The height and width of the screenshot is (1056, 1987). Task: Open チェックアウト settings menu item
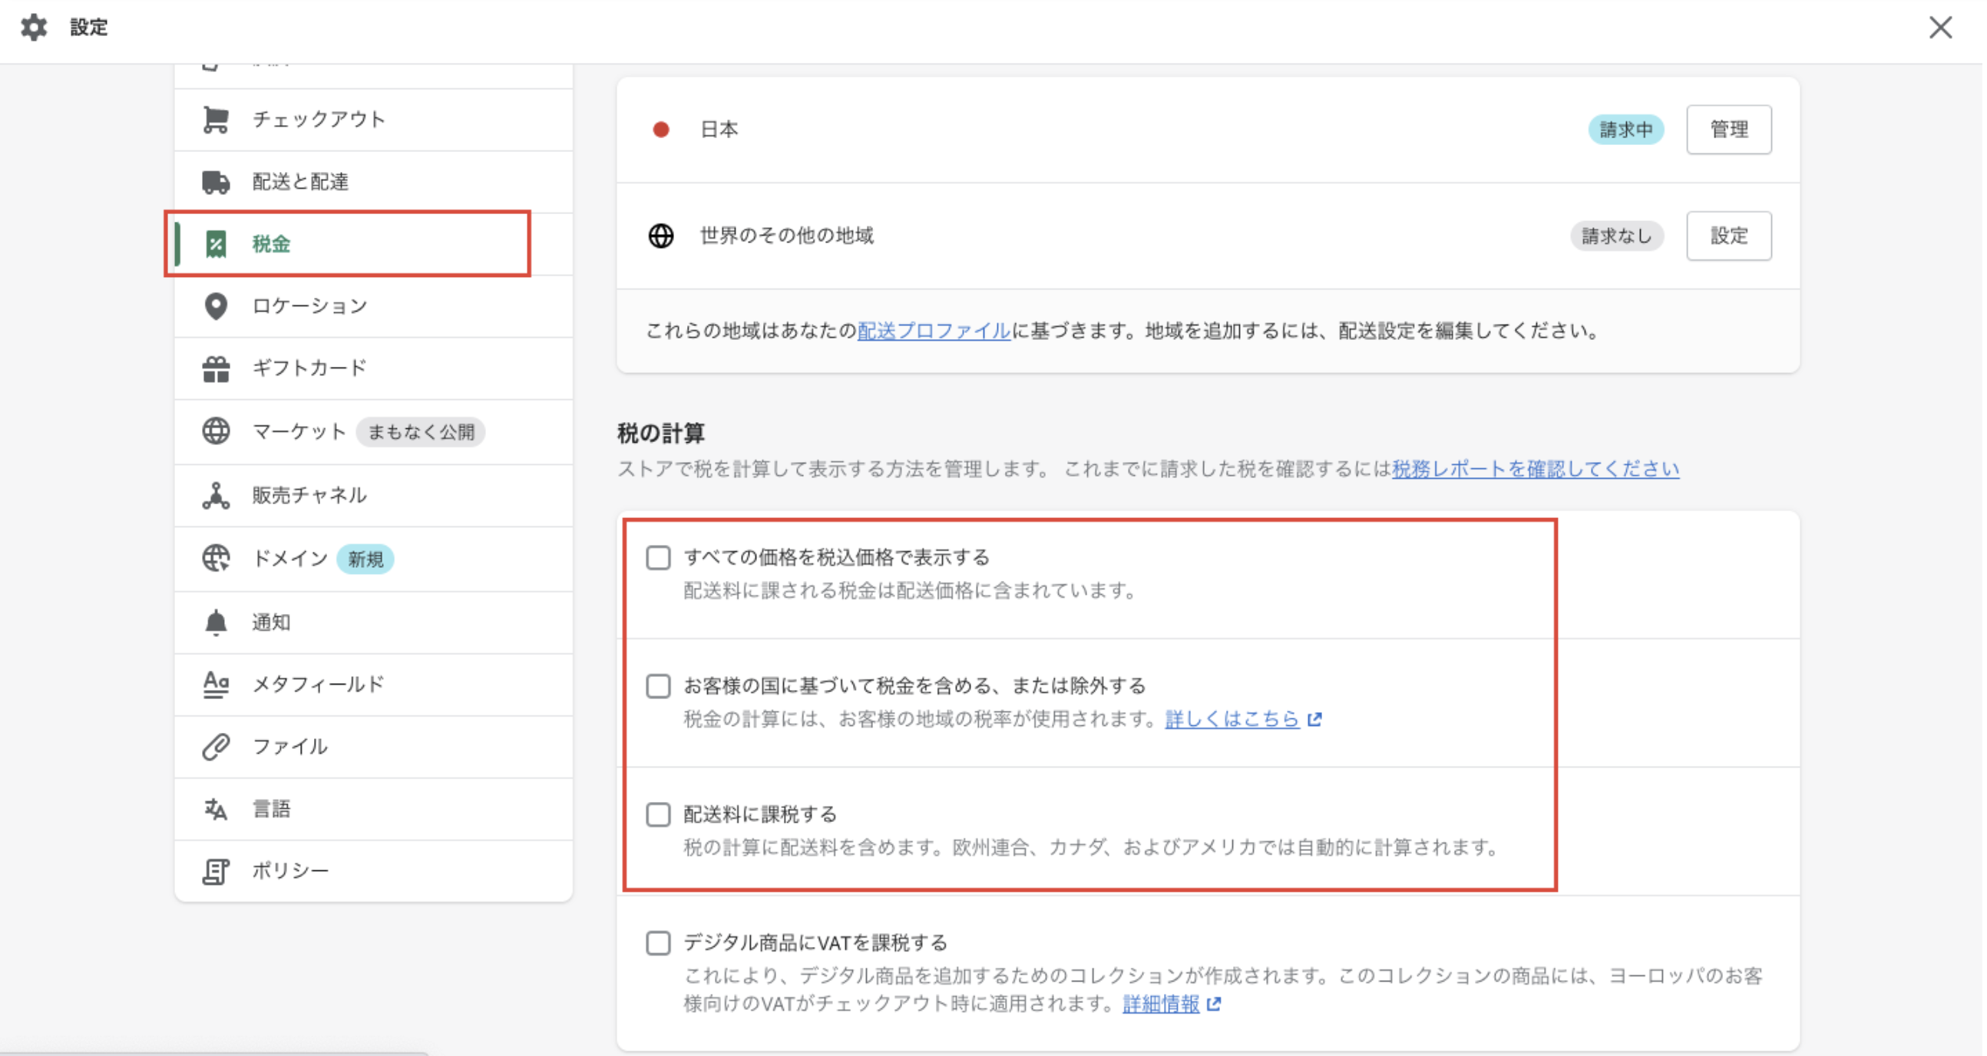coord(374,120)
